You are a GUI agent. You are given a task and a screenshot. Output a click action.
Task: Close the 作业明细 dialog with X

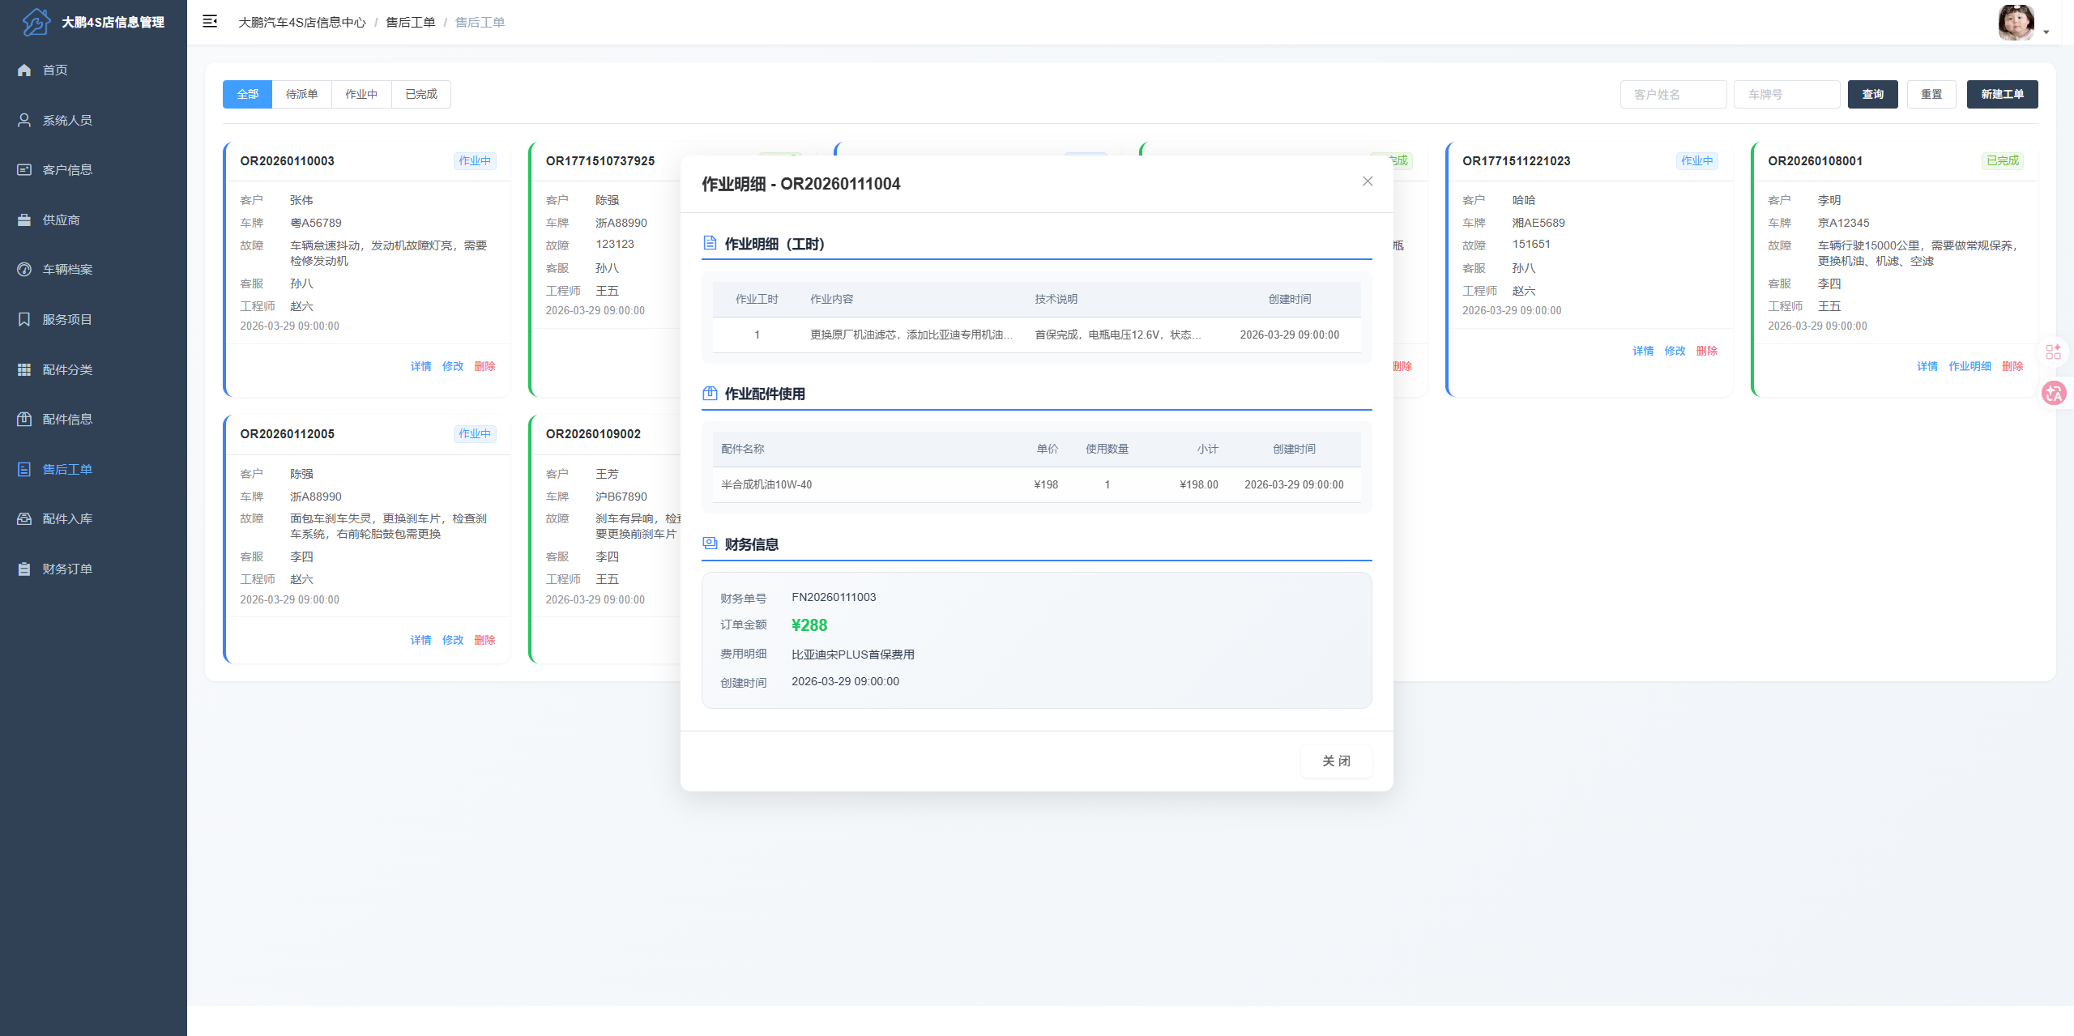(x=1368, y=181)
